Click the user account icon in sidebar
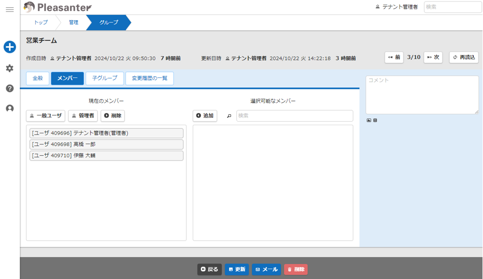 [9, 109]
